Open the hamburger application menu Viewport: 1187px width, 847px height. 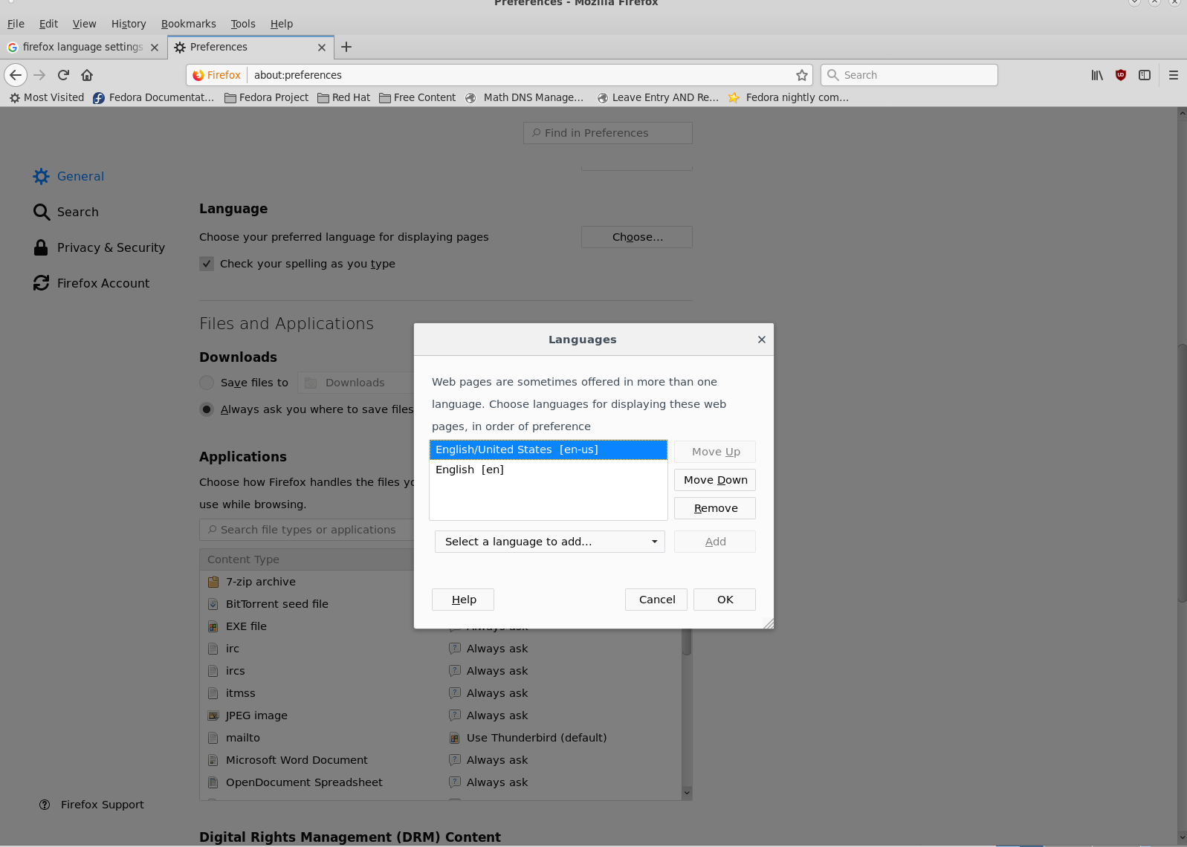click(1174, 75)
